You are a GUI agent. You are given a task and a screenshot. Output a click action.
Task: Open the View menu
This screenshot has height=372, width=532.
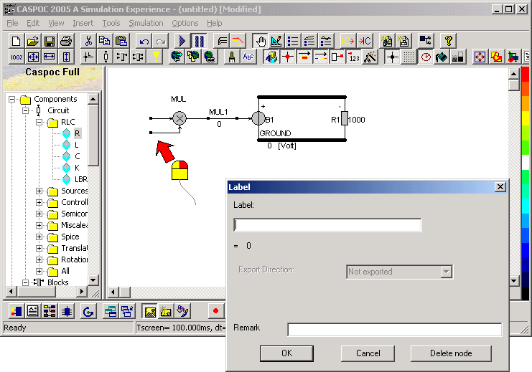coord(56,23)
